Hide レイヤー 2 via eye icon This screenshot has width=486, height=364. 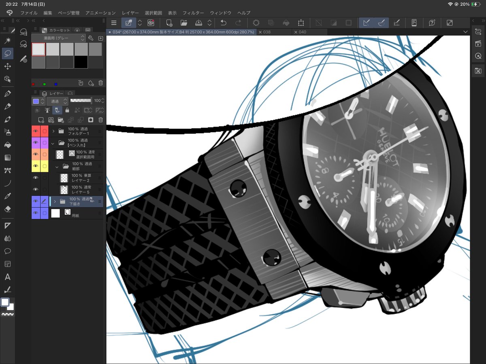[36, 178]
